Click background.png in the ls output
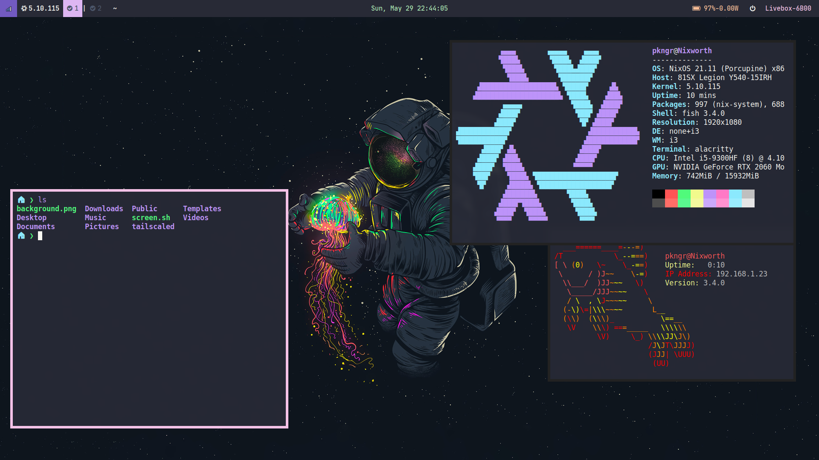The width and height of the screenshot is (819, 460). (x=46, y=209)
